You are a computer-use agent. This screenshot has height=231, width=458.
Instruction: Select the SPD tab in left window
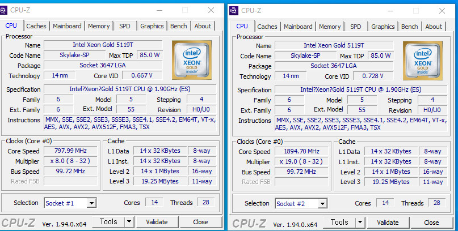(125, 26)
